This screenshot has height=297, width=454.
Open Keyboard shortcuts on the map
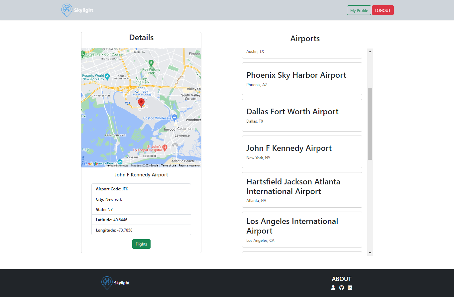coord(117,165)
